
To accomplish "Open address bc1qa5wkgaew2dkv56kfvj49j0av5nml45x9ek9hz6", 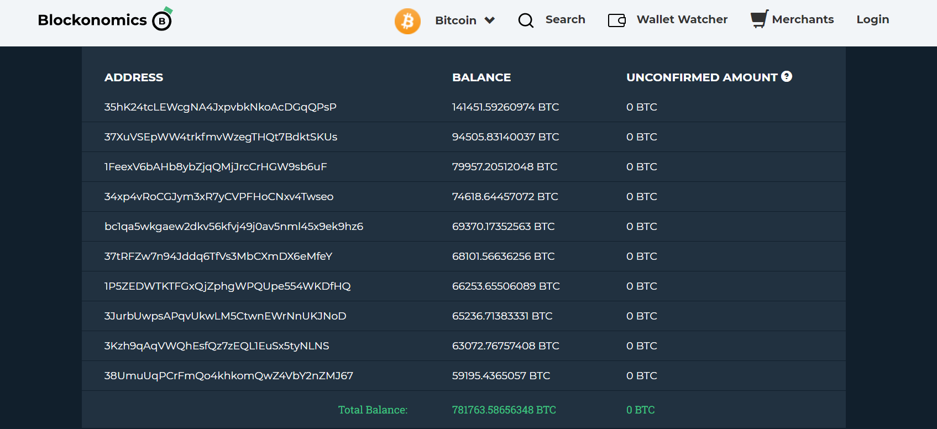I will coord(234,226).
